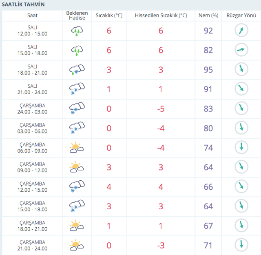
Task: Click the "Sıcaklık (°C)" column header
Action: pos(109,16)
